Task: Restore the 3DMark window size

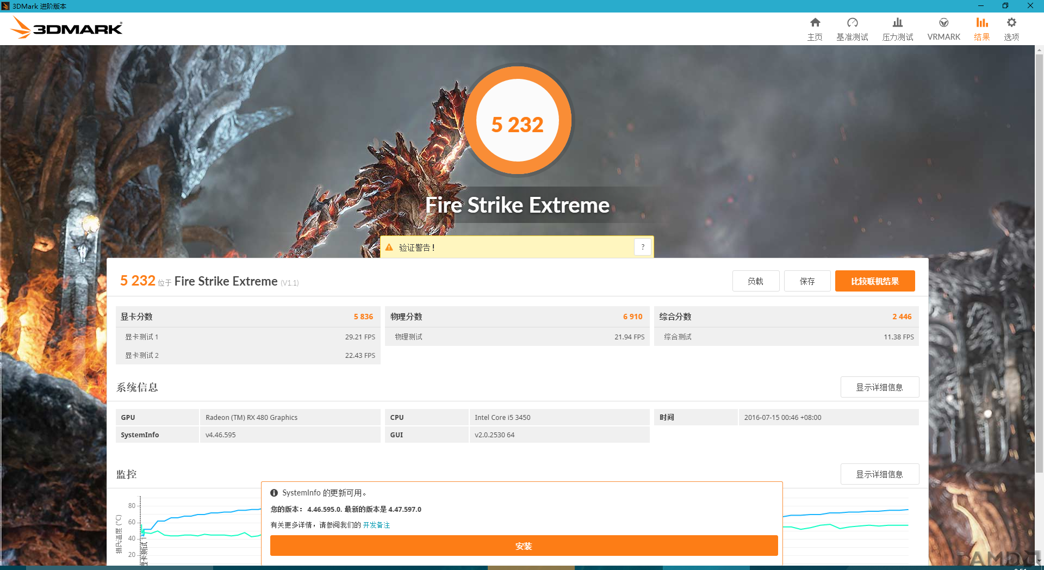Action: 1005,6
